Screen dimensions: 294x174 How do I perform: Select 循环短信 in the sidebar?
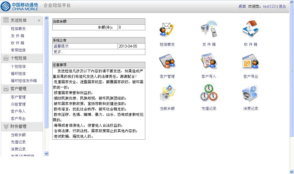tap(18, 74)
